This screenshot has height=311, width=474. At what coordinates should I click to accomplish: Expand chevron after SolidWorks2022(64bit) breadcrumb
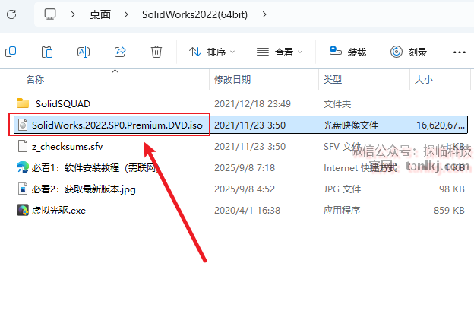tap(264, 14)
